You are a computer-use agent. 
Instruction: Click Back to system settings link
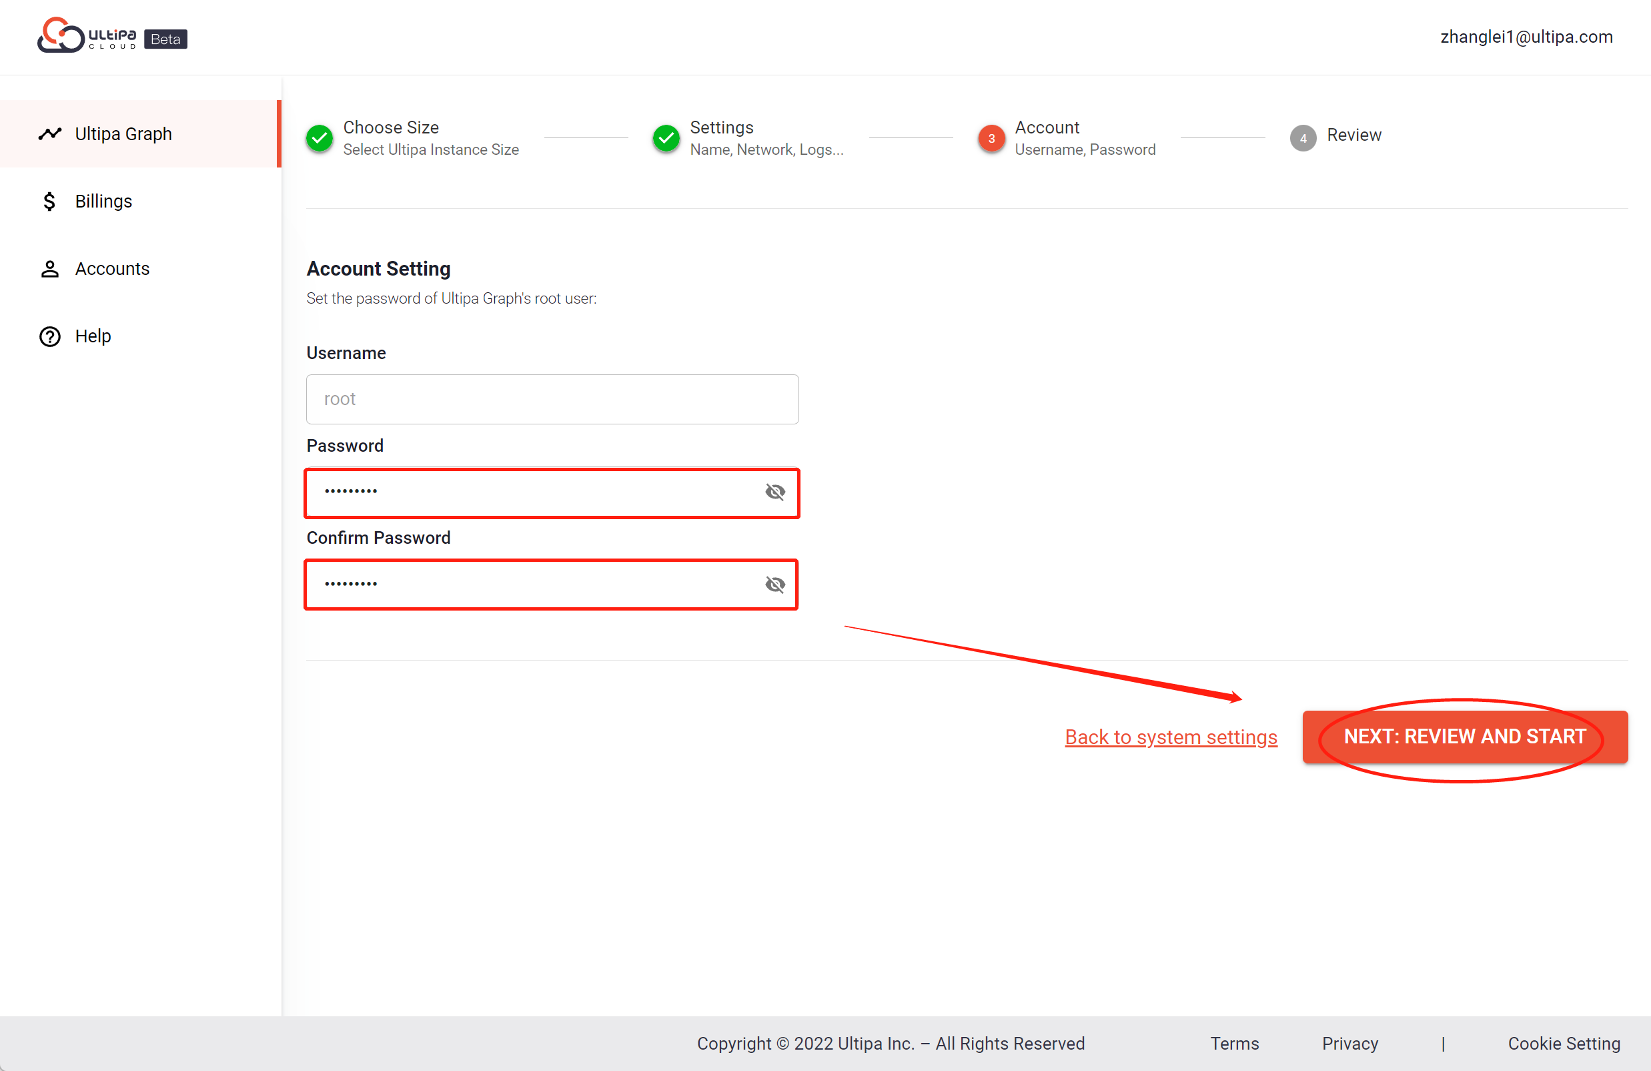point(1171,737)
